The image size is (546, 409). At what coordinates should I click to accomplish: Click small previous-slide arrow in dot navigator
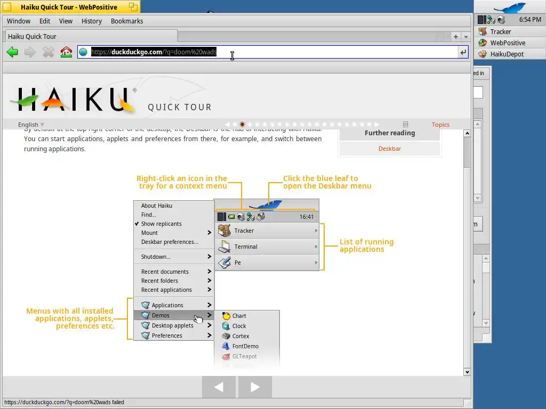point(227,124)
